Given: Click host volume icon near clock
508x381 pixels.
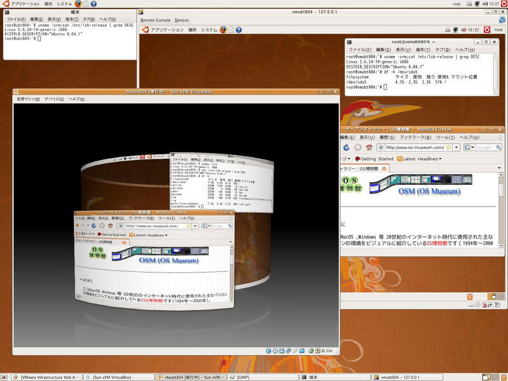Looking at the screenshot, I should coord(485,4).
